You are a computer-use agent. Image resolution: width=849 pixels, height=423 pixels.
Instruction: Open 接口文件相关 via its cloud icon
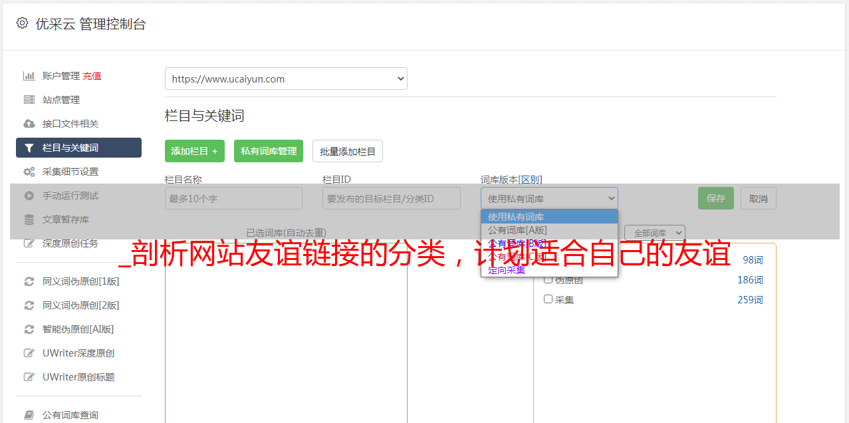(x=29, y=124)
